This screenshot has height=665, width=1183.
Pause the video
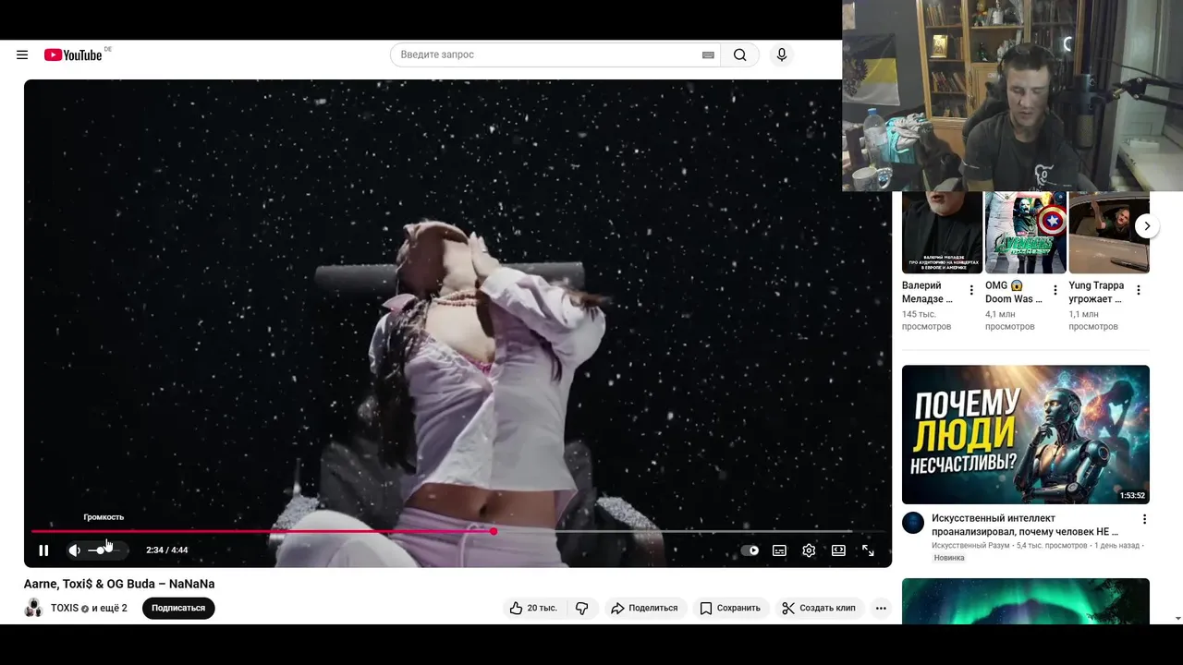[43, 550]
